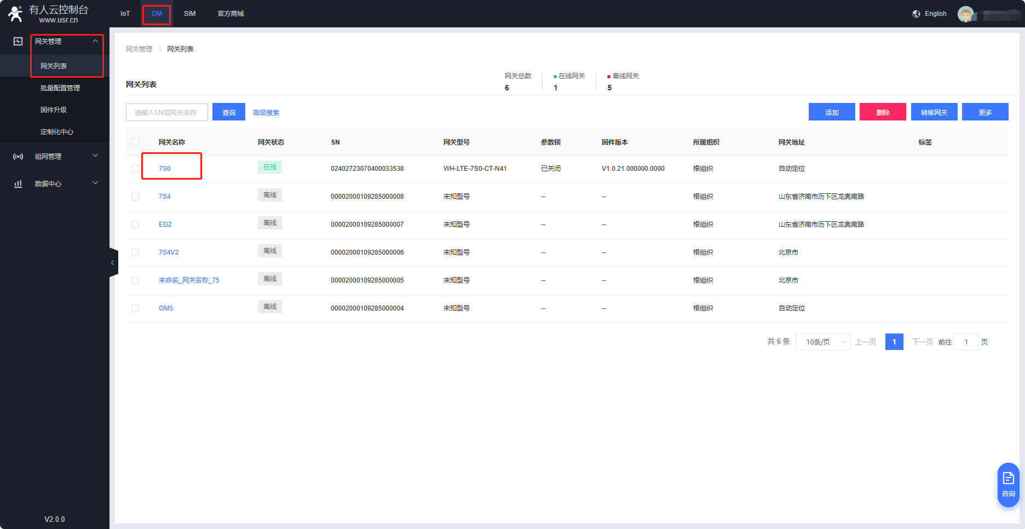Focus the SN or gateway name search field

pos(166,112)
